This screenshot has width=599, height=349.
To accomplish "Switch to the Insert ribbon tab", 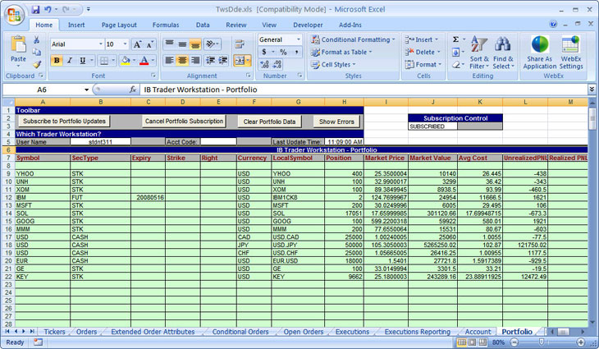I will pos(76,25).
